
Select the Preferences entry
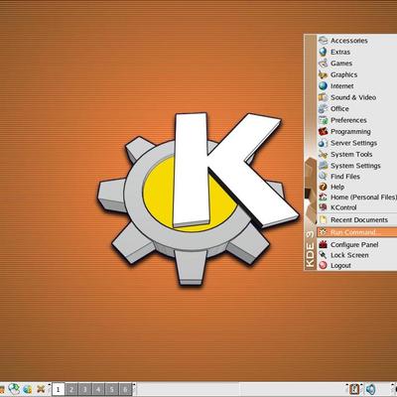coord(357,120)
